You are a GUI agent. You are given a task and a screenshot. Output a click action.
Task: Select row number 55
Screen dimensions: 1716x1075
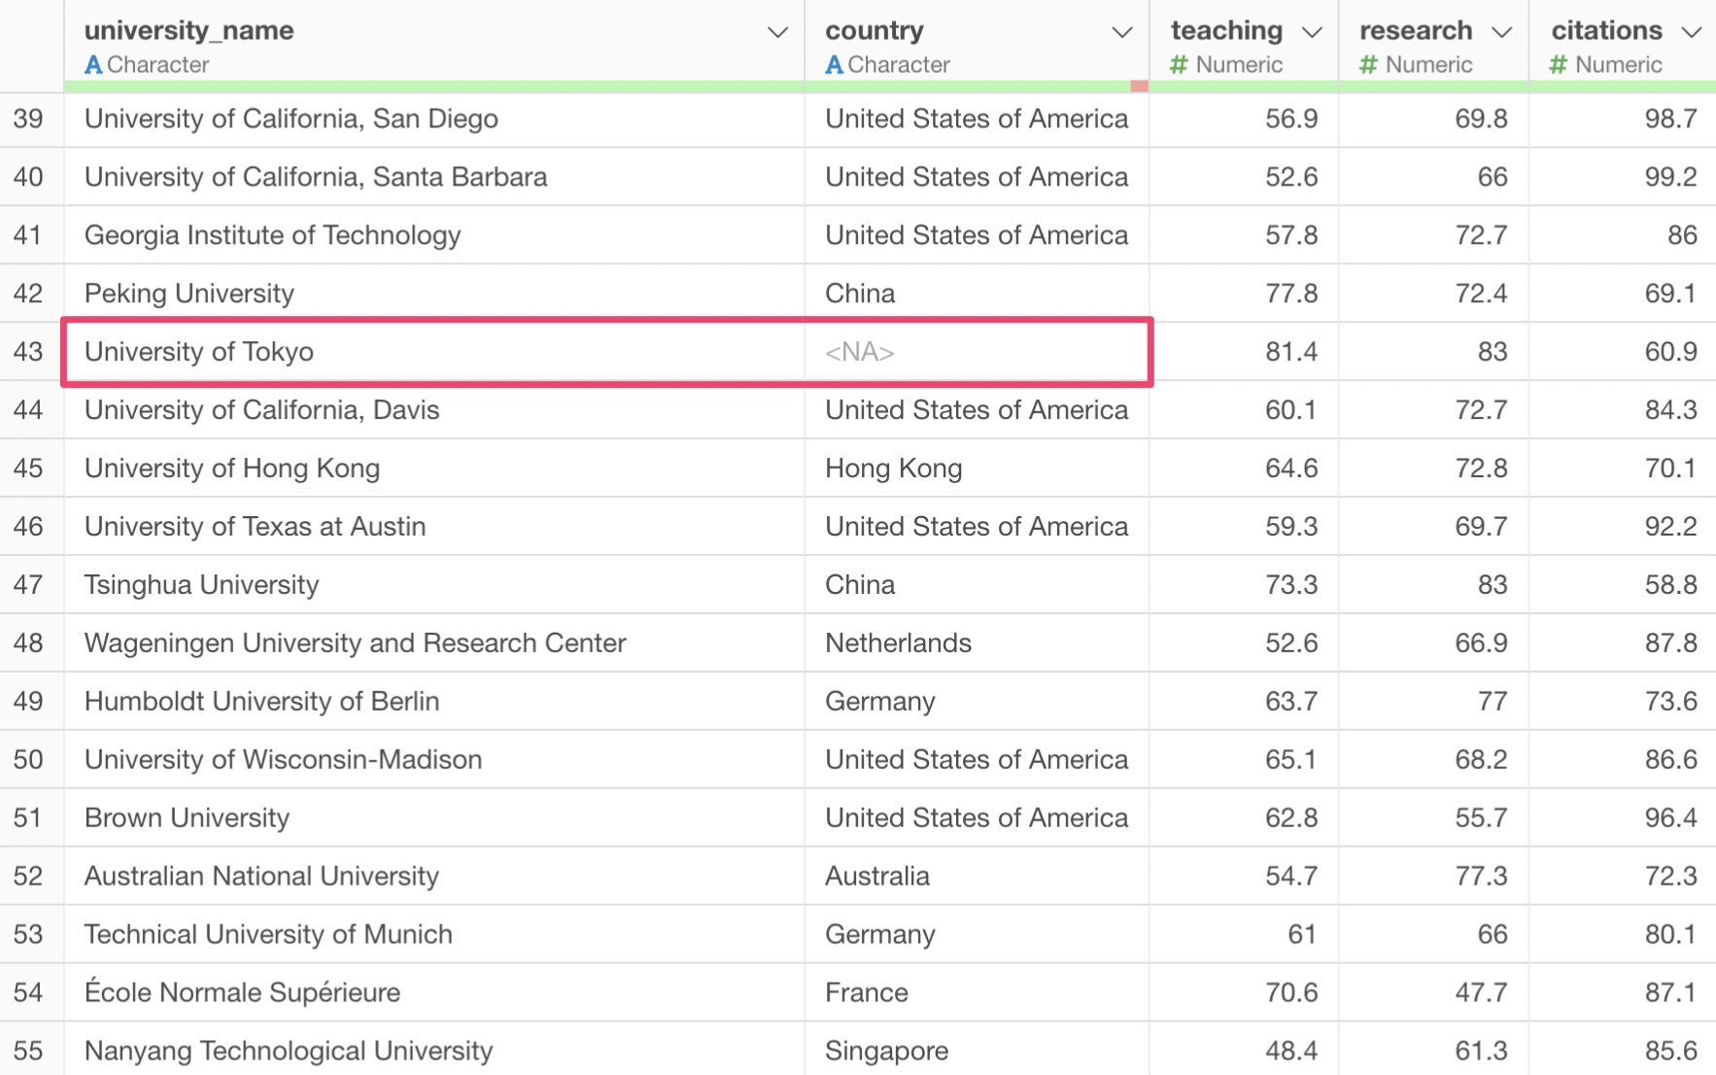(x=29, y=1050)
